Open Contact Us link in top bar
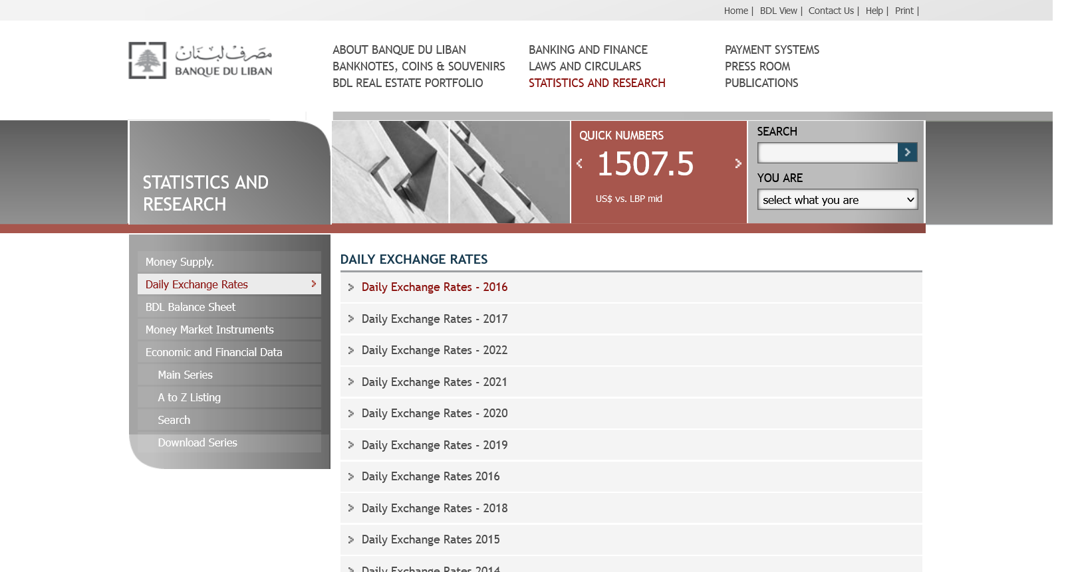This screenshot has height=572, width=1066. click(x=831, y=11)
